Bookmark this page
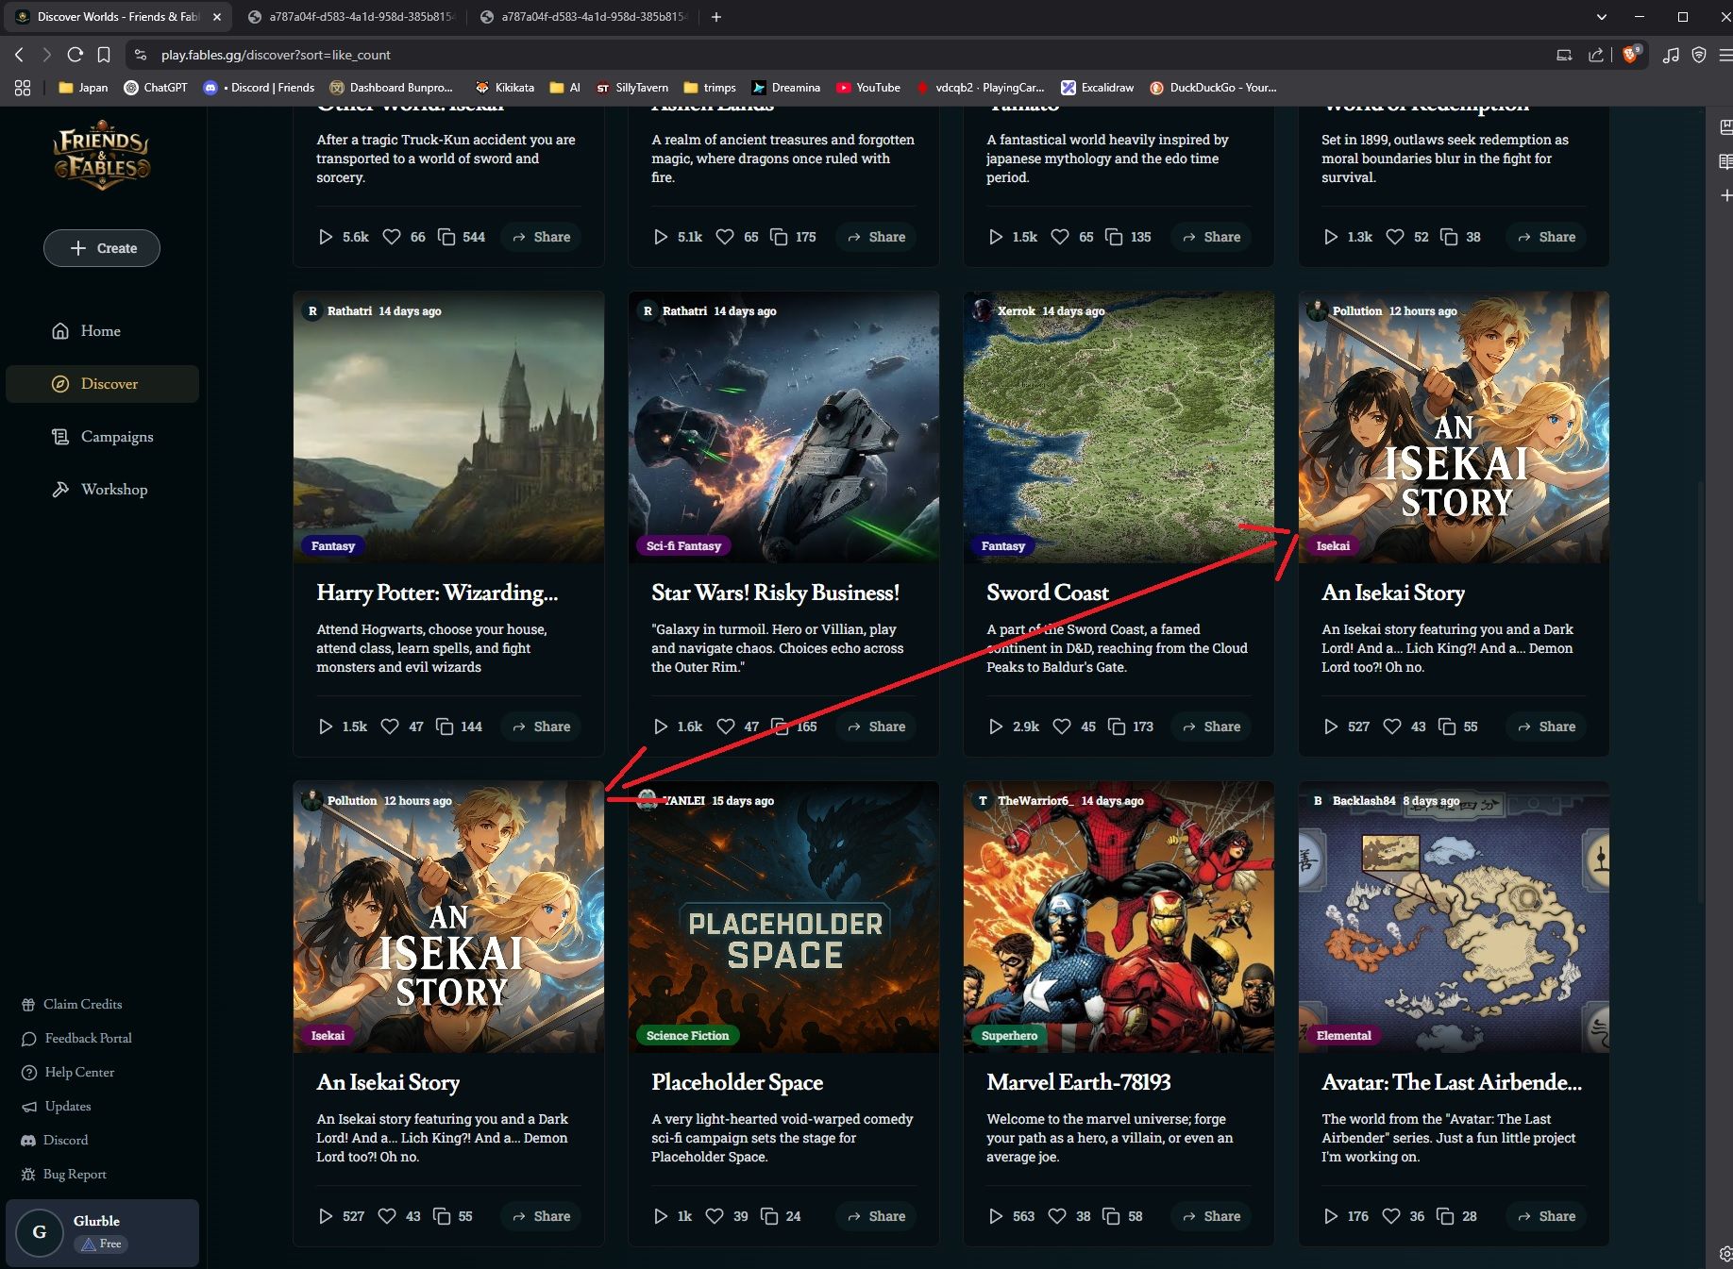1733x1269 pixels. click(104, 55)
